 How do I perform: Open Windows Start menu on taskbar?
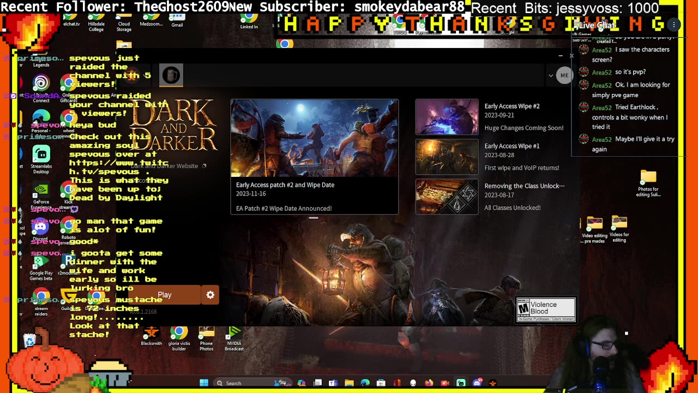point(204,383)
